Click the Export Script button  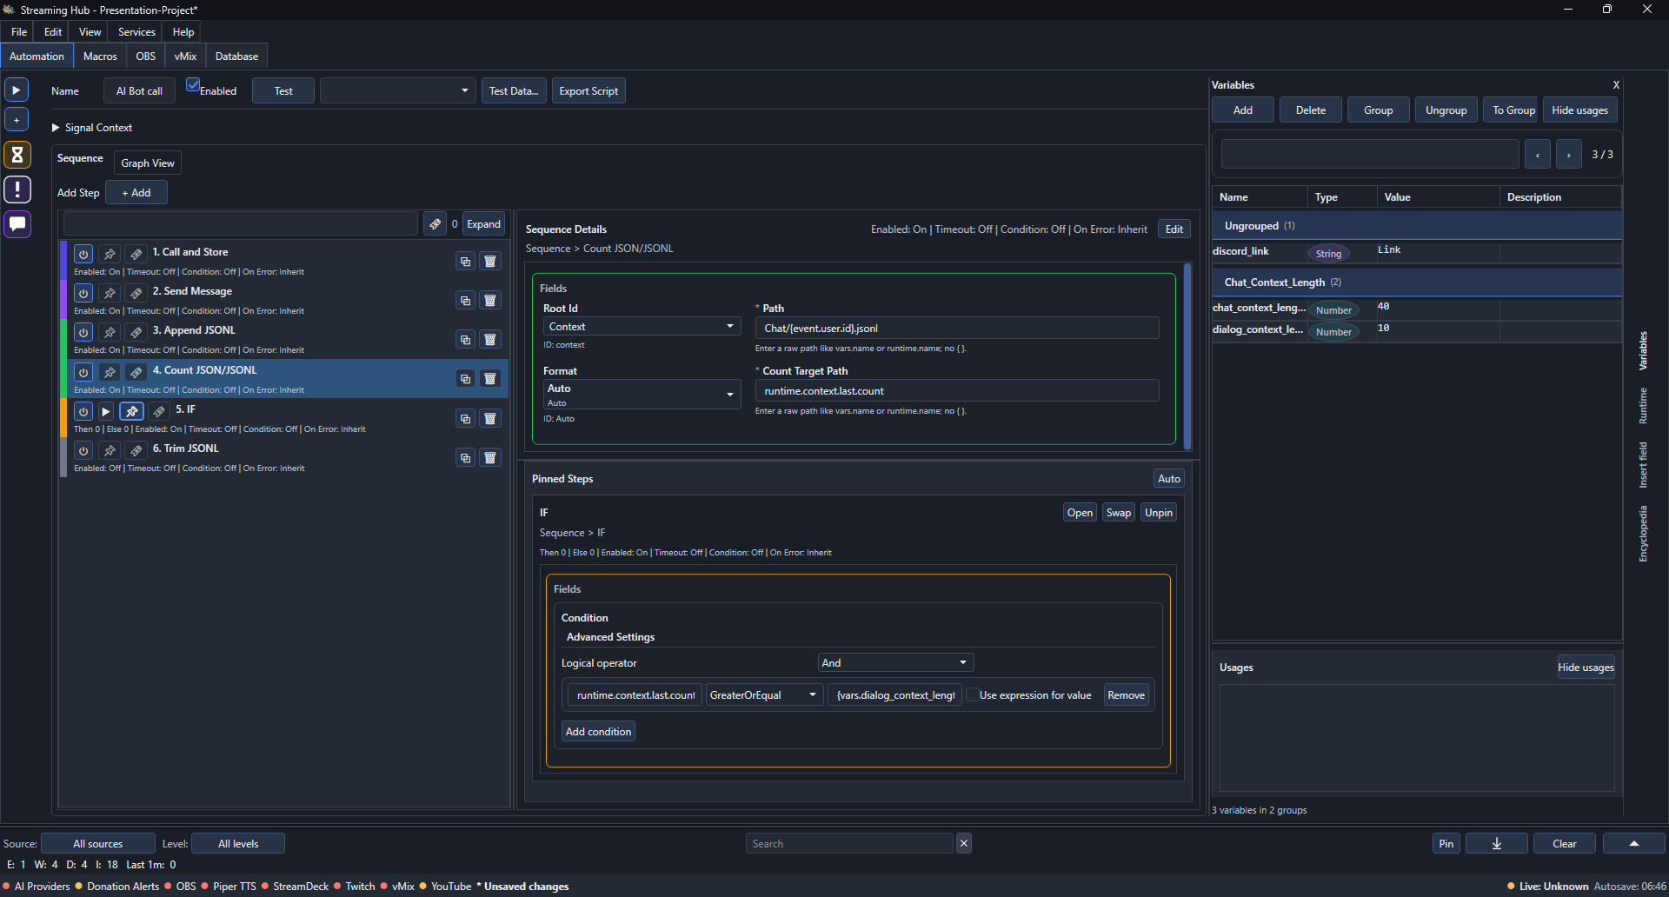pyautogui.click(x=588, y=91)
